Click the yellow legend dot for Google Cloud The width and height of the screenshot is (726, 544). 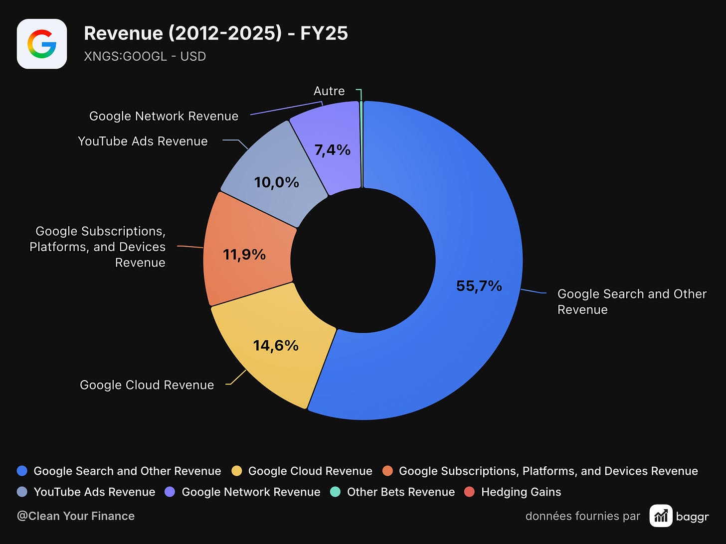237,471
